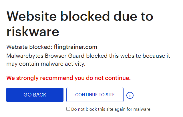Click the flingtrainer.com domain text
The height and width of the screenshot is (117, 183).
[x=75, y=47]
